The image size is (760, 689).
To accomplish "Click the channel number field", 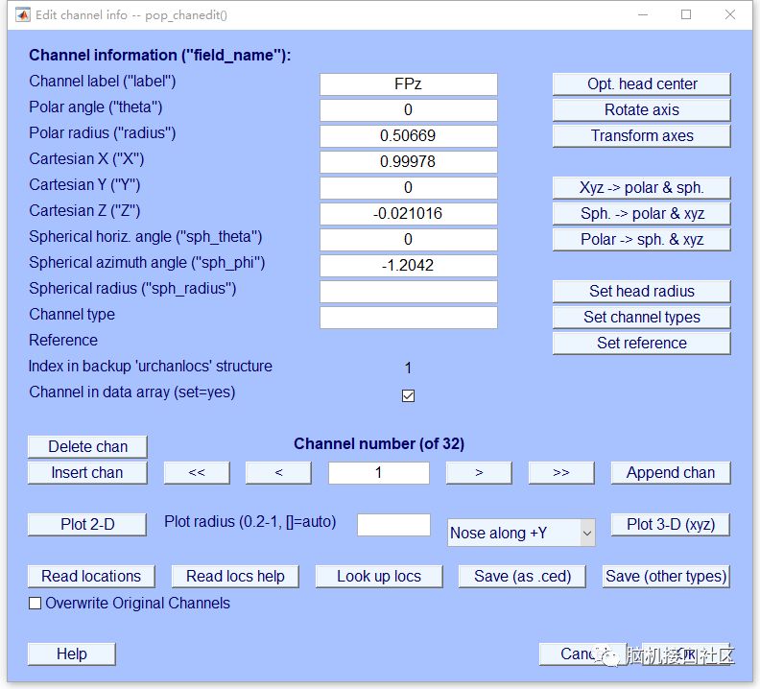I will click(x=379, y=473).
